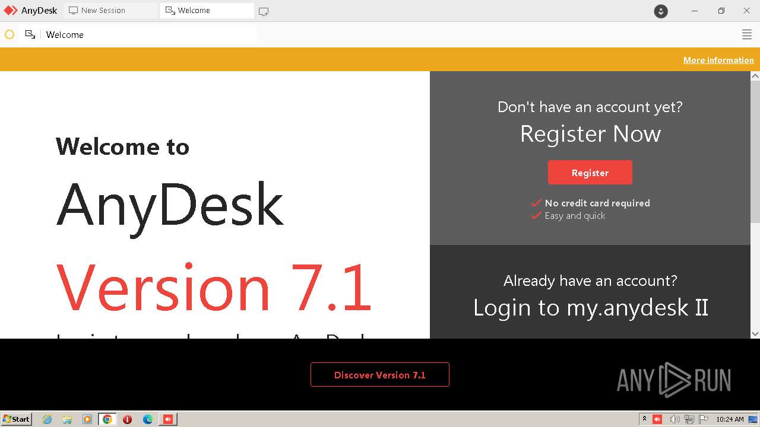Open Google Chrome from taskbar
760x427 pixels.
[x=107, y=419]
